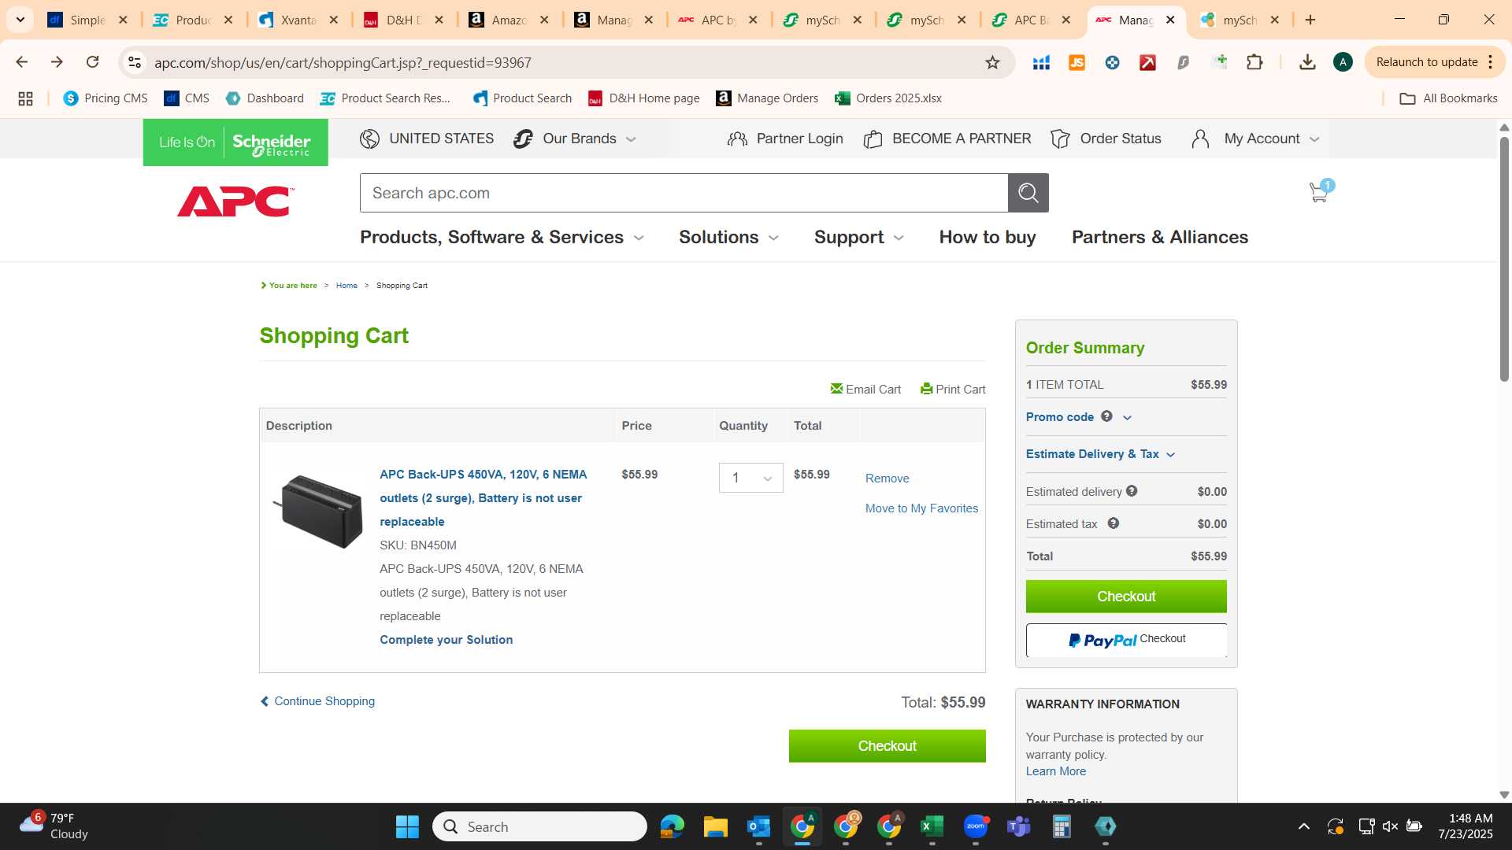Click the BN450M product thumbnail image
The image size is (1512, 850).
click(x=318, y=511)
